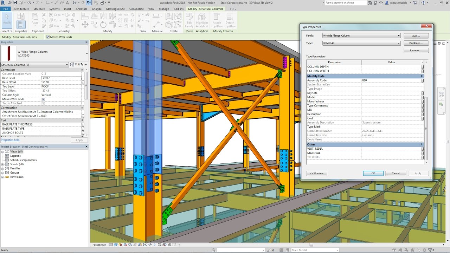Switch to the Massing & Site tab
The image size is (450, 253).
(115, 9)
